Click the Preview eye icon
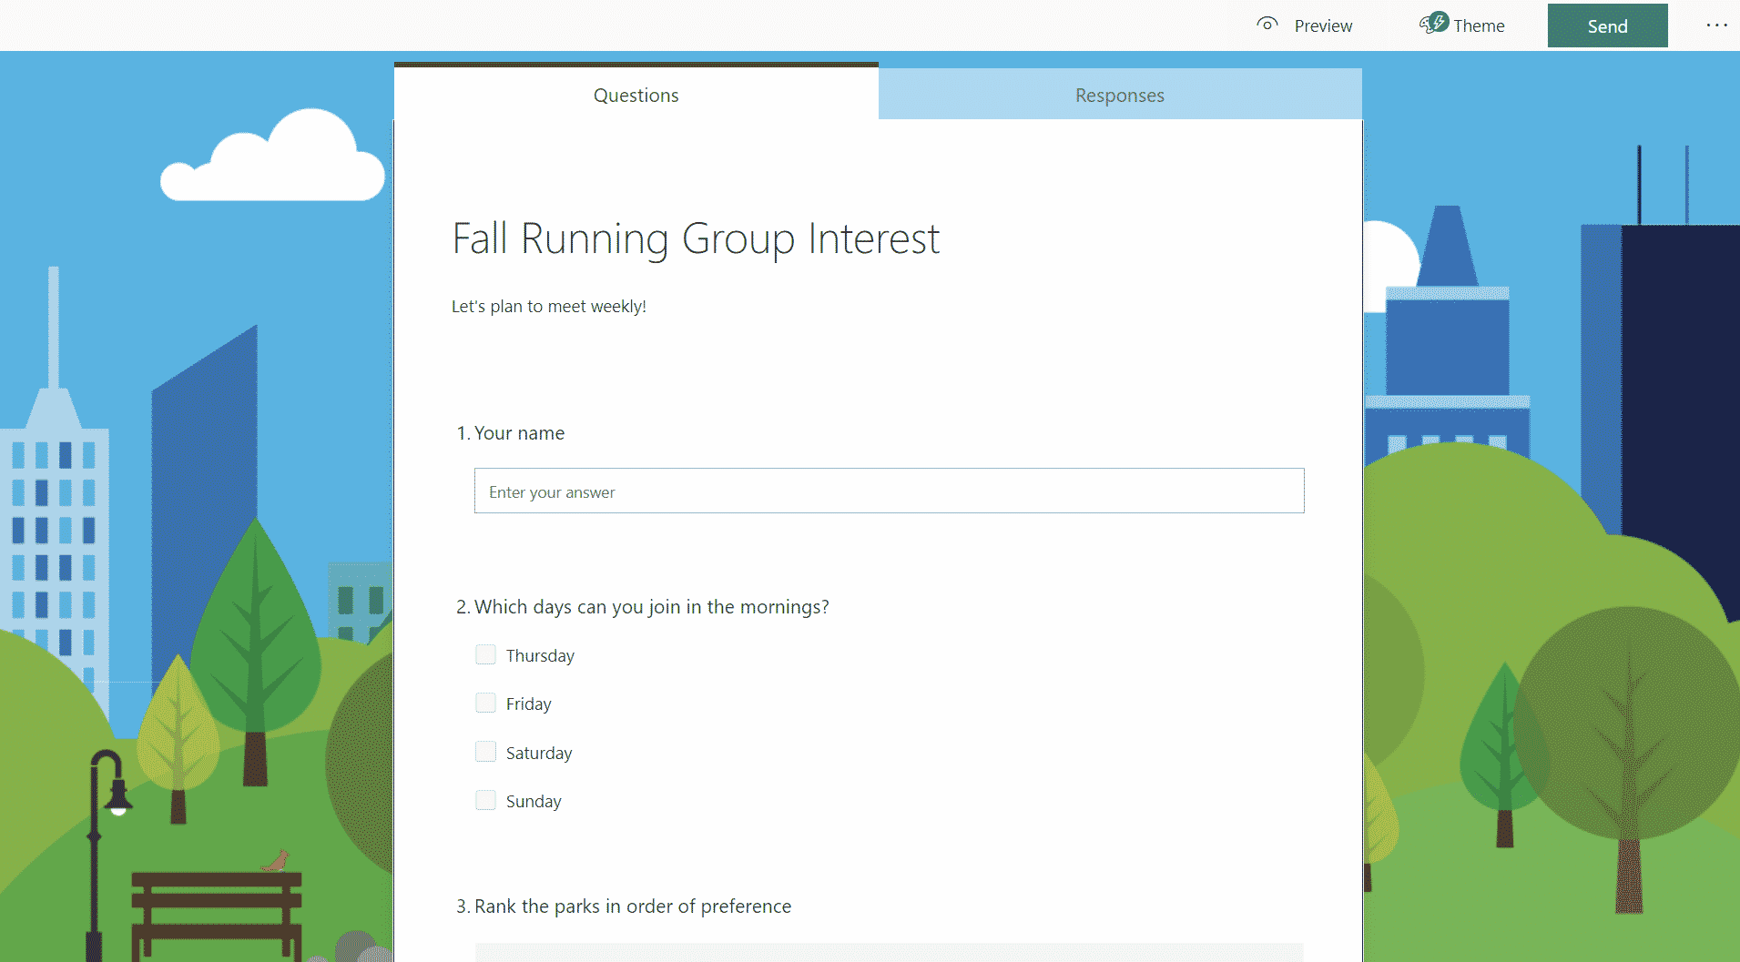1740x962 pixels. coord(1267,25)
